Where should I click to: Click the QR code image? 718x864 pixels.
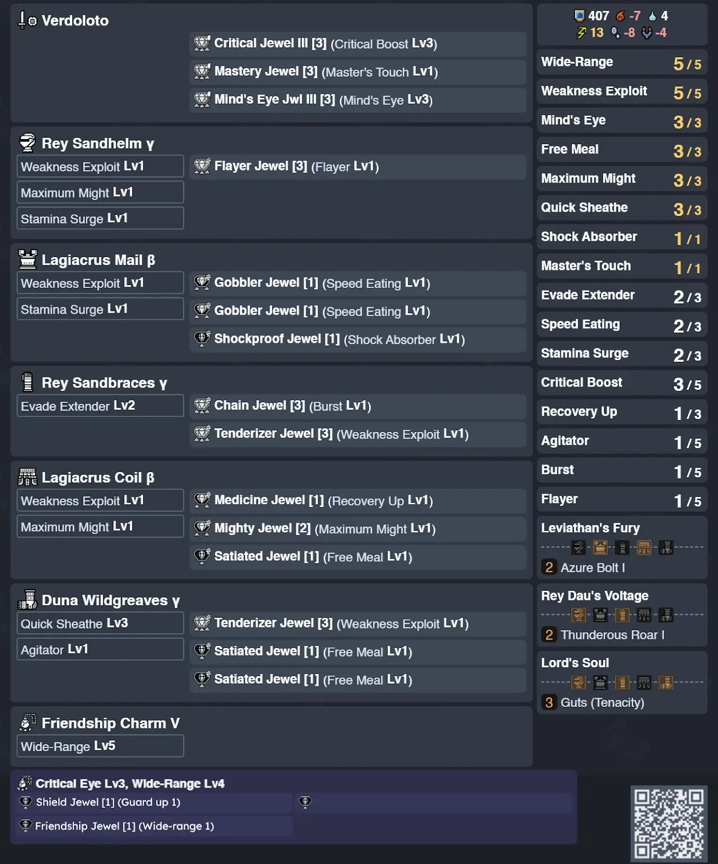pyautogui.click(x=669, y=823)
